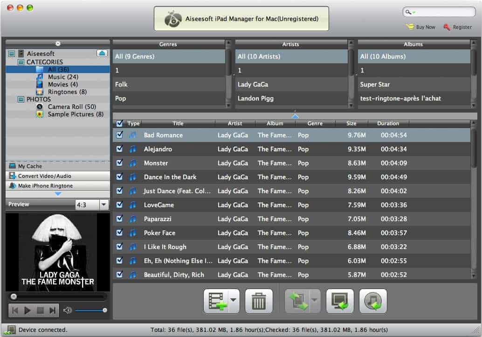Screen dimensions: 482x337
Task: Sort by the Title column header
Action: coord(178,123)
